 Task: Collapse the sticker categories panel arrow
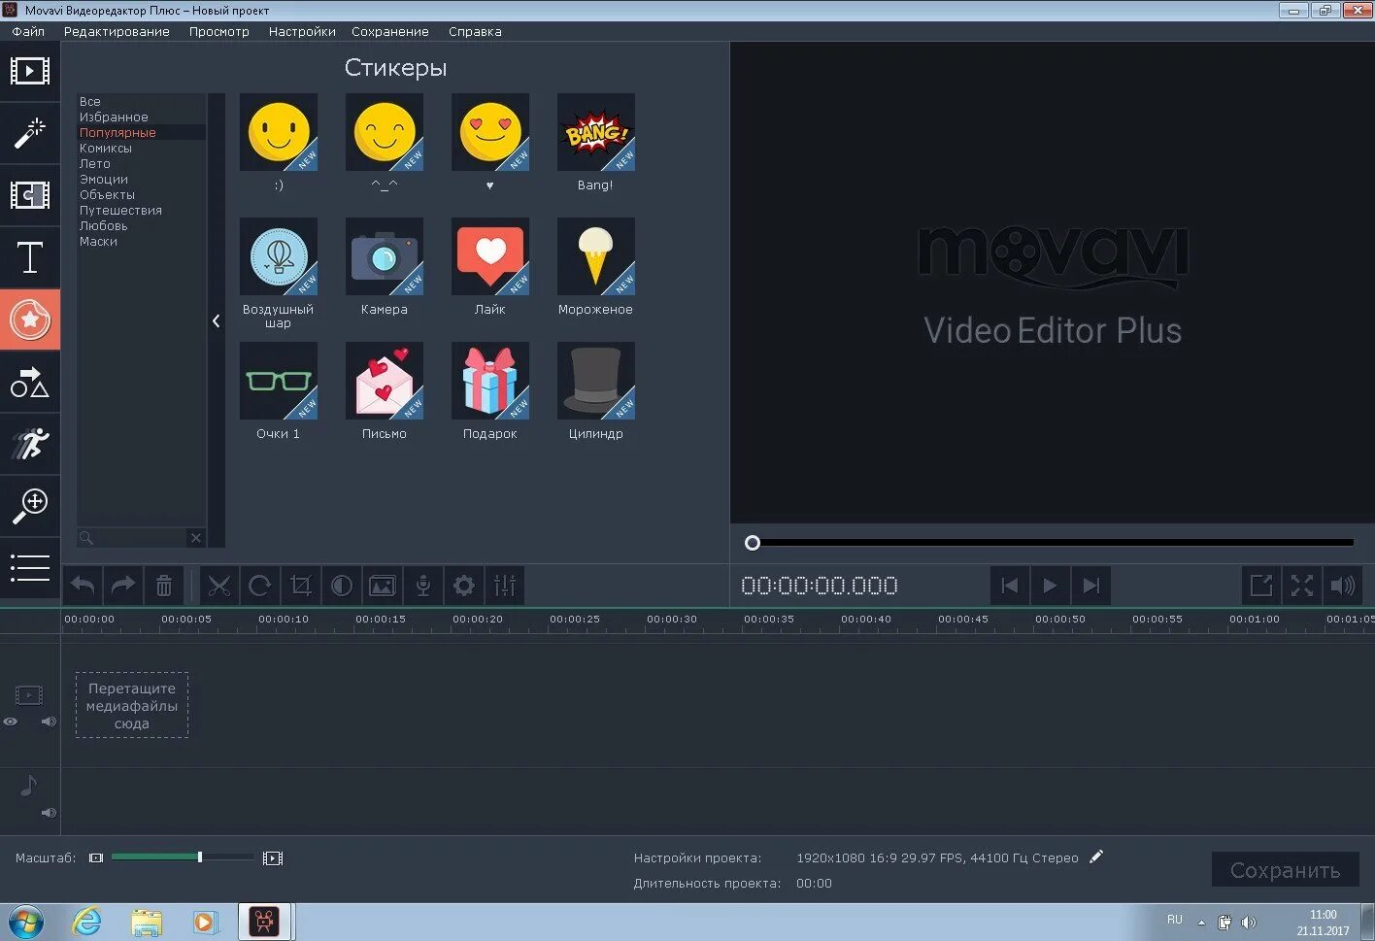(217, 321)
